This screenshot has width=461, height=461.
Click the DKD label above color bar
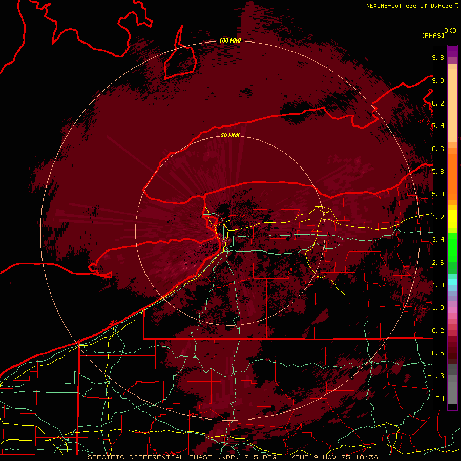pos(450,31)
